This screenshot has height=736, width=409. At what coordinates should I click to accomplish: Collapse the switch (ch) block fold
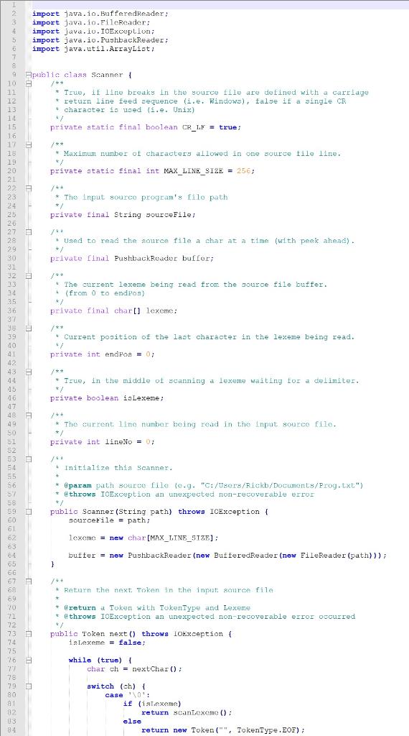coord(28,686)
